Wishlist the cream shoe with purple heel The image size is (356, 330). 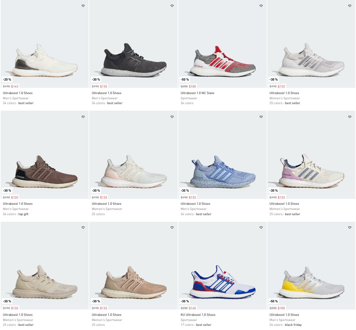coord(350,117)
